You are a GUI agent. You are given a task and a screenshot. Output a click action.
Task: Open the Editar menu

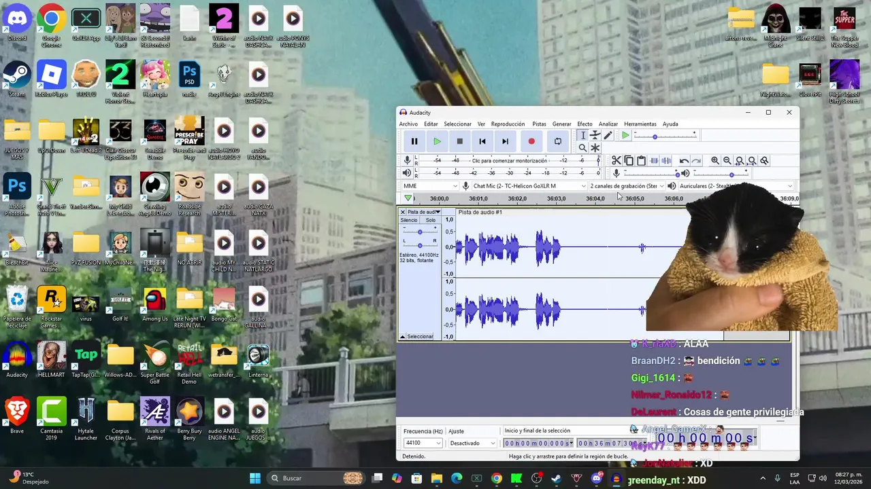(431, 124)
